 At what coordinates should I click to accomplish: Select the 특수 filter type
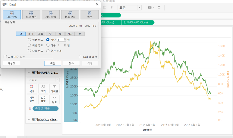(x=90, y=15)
